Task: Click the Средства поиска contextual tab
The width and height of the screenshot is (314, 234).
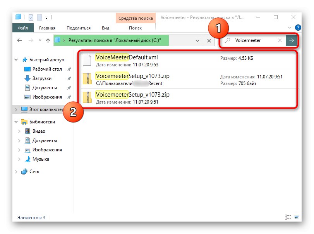Action: click(136, 18)
